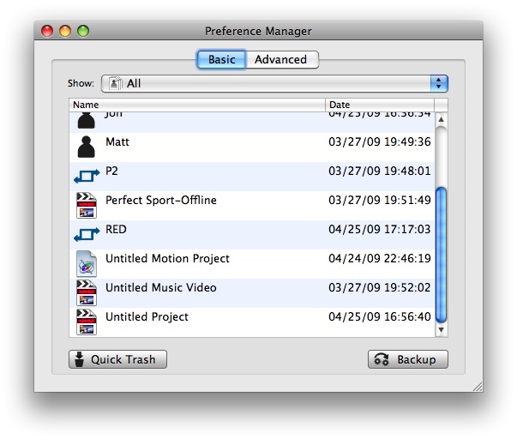This screenshot has height=439, width=517.
Task: Click the date 03/27/09 19:49:36
Action: [x=380, y=141]
